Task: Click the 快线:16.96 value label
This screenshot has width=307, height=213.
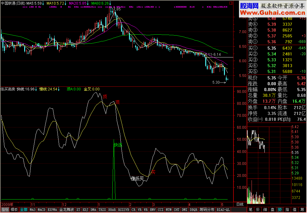Action: click(26, 89)
